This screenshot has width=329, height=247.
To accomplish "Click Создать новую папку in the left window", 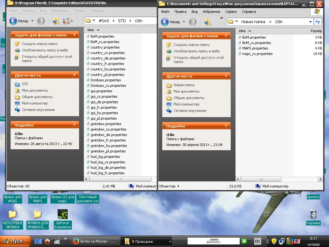I will (40, 44).
